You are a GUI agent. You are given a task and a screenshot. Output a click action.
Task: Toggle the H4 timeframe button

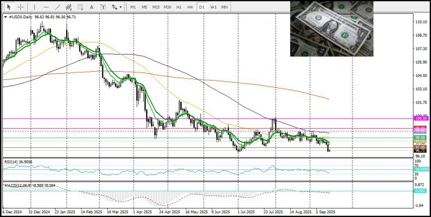coord(190,7)
